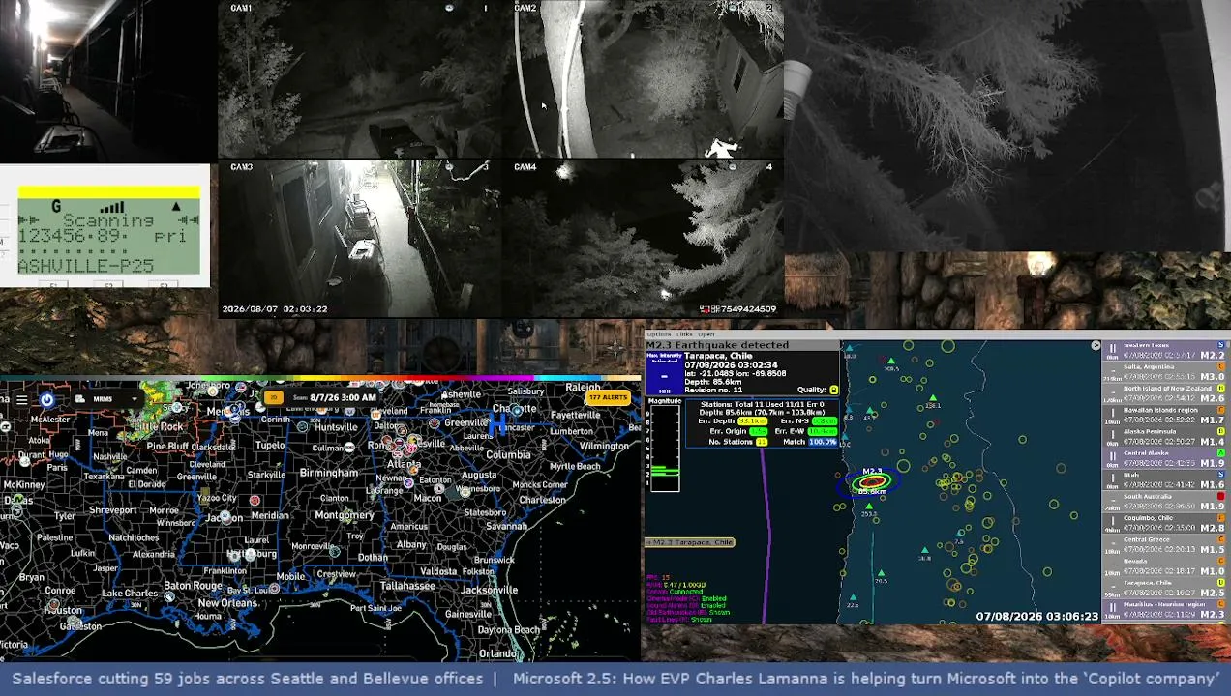The image size is (1231, 696).
Task: Click the station triangle labeled 20.5
Action: pos(881,573)
